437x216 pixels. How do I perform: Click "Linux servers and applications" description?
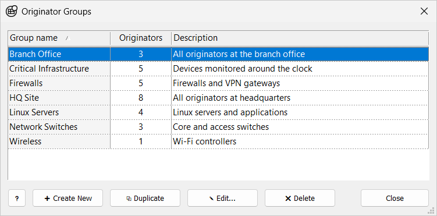pyautogui.click(x=230, y=112)
